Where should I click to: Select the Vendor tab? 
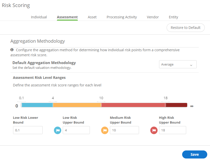153,17
